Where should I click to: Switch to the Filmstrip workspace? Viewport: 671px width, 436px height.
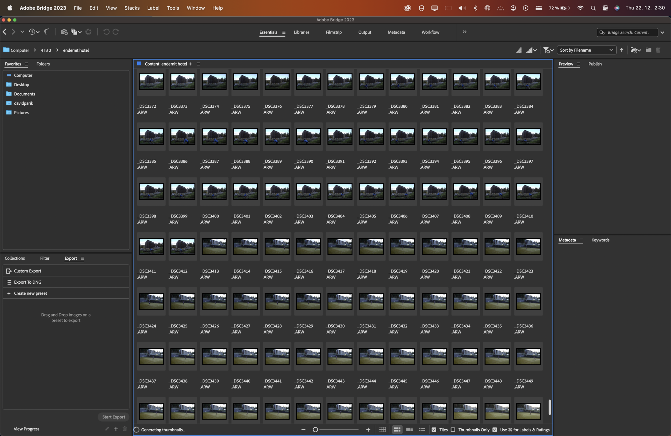point(333,32)
